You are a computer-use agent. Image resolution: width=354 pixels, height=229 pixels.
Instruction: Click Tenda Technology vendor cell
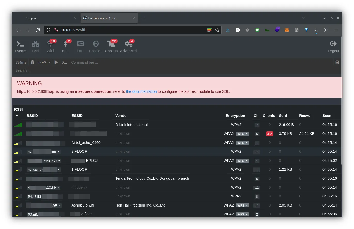152,178
